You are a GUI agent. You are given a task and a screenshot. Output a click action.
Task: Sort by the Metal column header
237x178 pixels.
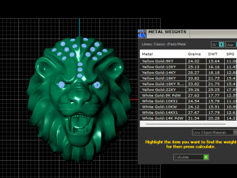point(162,54)
